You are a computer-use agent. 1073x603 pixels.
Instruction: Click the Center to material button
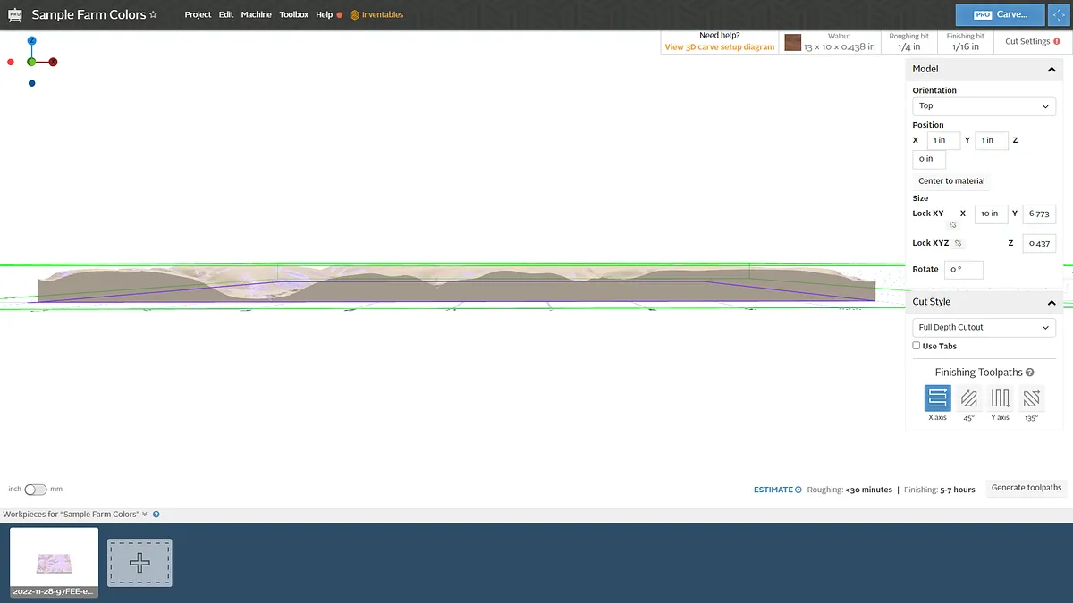[951, 181]
